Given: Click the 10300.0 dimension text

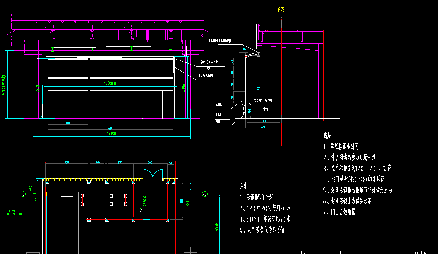Looking at the screenshot, I should [x=109, y=83].
